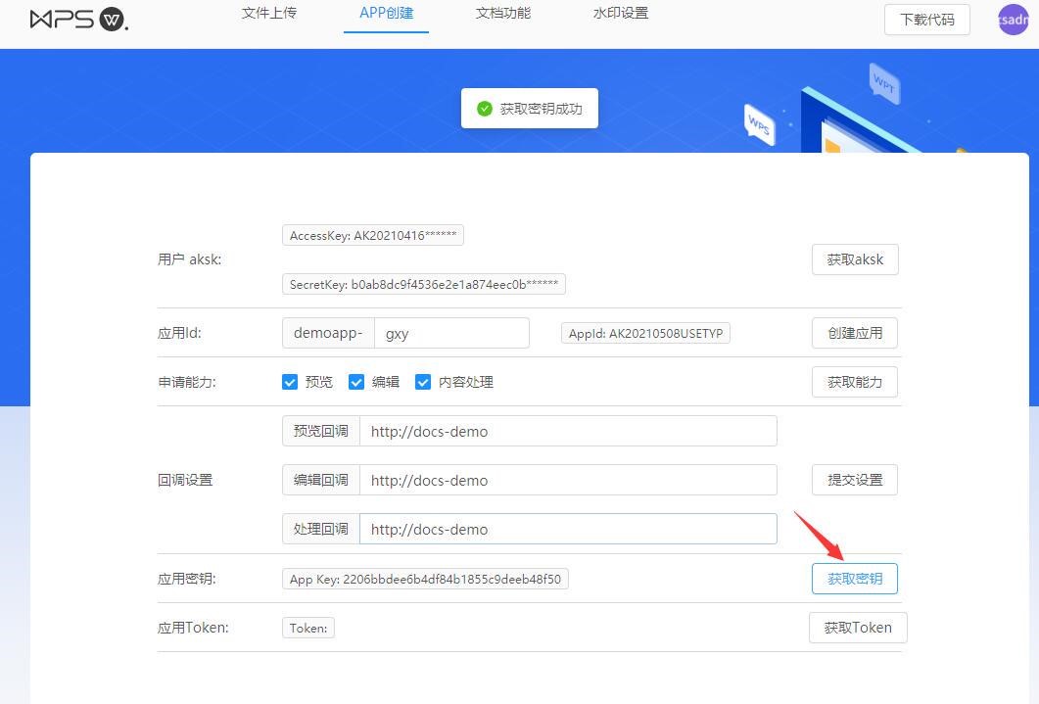Submit callbacks with 提交设置 button
Image resolution: width=1039 pixels, height=704 pixels.
click(855, 480)
